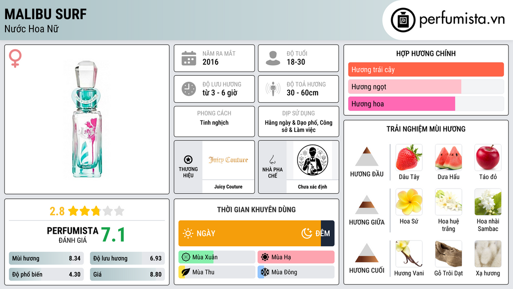Click the Hoa Sứ plumeria image
The width and height of the screenshot is (513, 289).
409,202
